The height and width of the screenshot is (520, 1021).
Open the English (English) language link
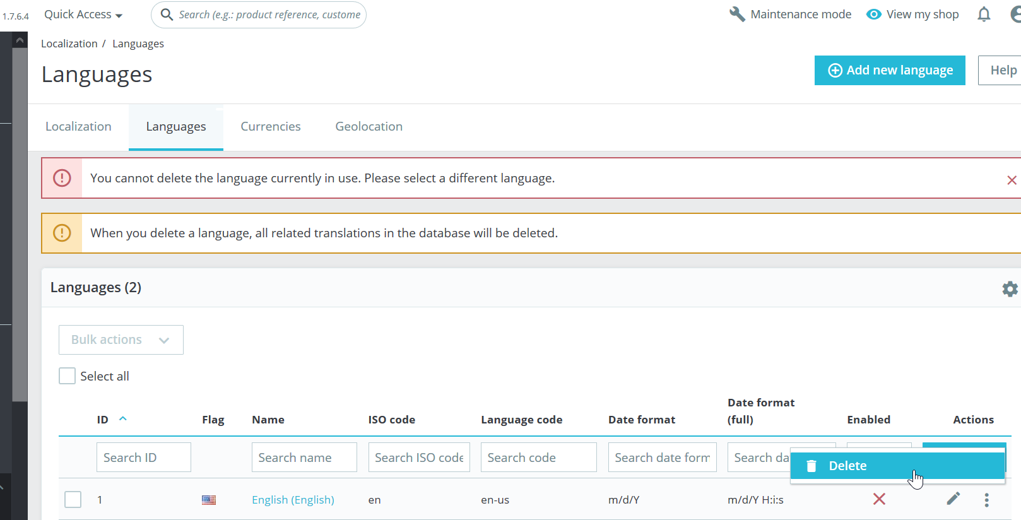293,500
